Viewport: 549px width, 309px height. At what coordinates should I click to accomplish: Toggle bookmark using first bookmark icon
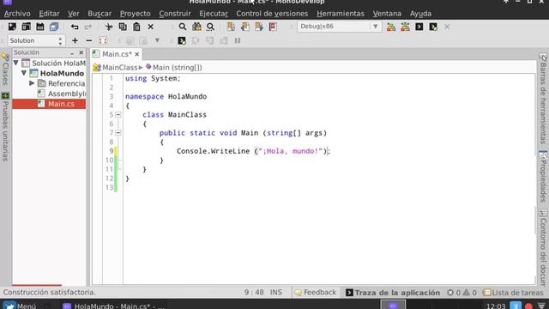pyautogui.click(x=231, y=27)
